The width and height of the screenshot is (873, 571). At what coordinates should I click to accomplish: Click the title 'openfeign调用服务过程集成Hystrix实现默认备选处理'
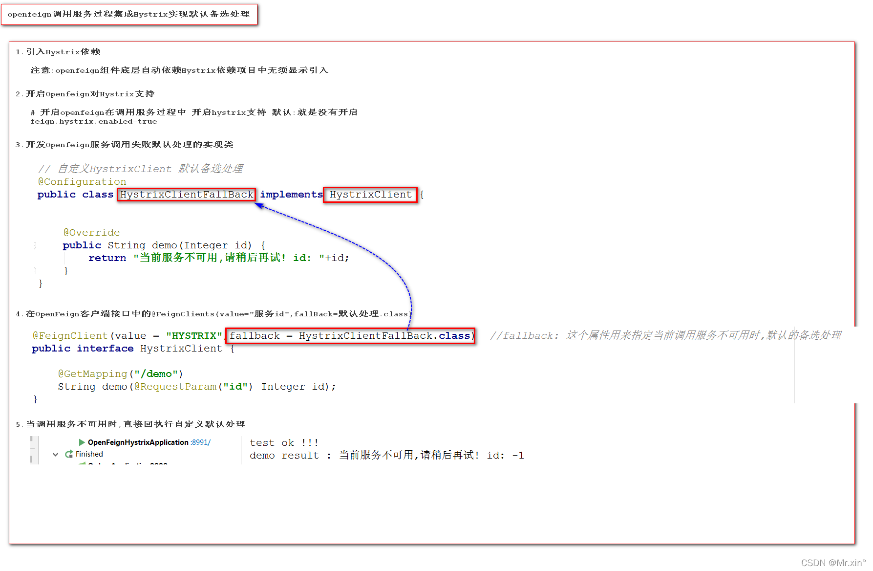click(x=129, y=14)
